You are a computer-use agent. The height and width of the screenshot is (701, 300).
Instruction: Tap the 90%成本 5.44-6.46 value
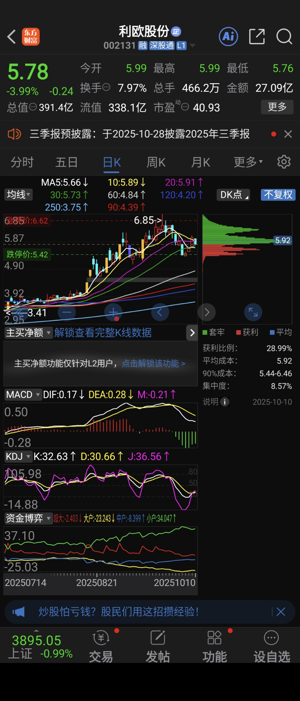click(x=276, y=373)
